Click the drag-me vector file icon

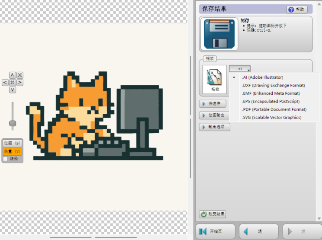point(215,80)
